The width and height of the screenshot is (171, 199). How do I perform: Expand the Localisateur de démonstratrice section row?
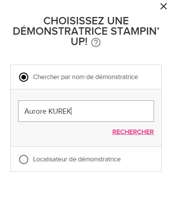86,159
